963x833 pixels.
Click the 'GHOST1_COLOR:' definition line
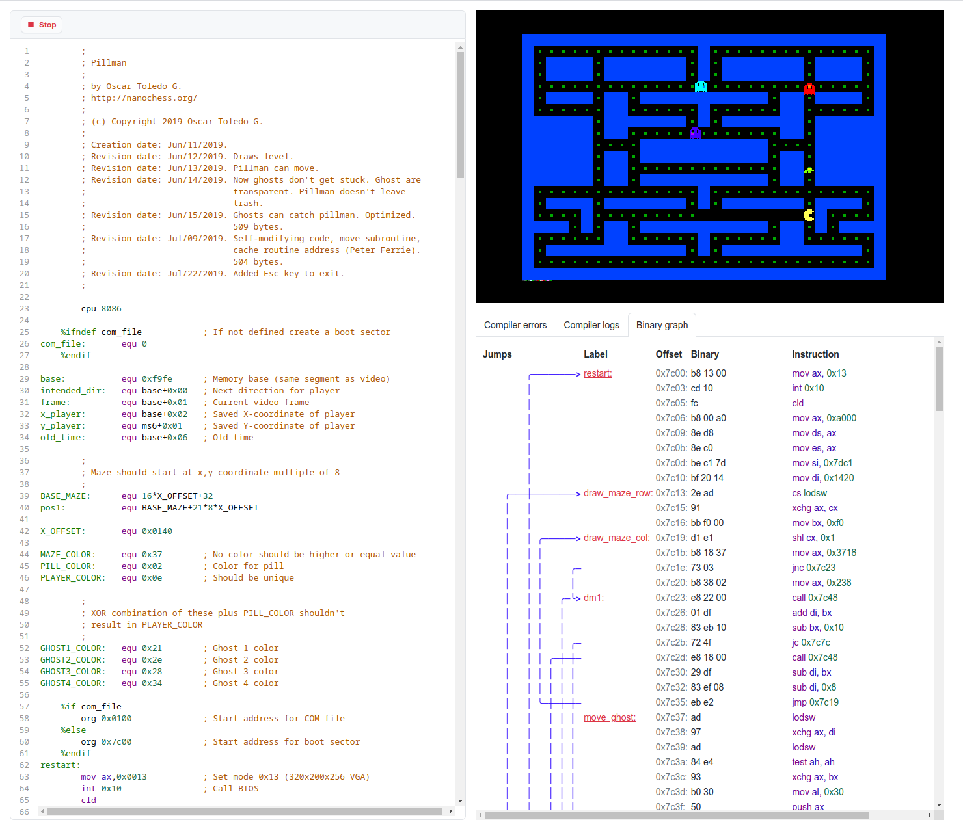click(159, 648)
